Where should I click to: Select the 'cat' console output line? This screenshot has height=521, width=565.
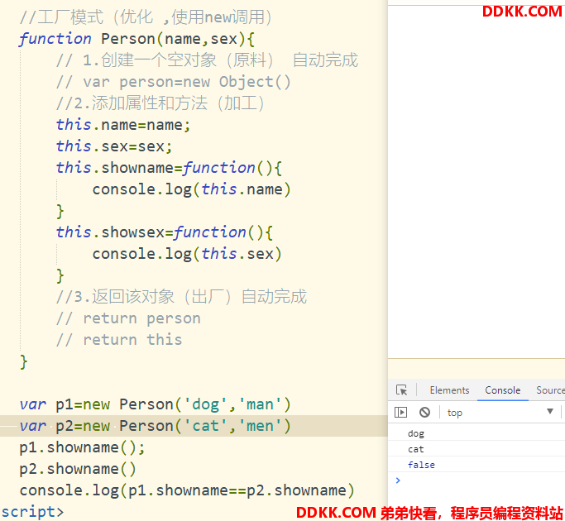(x=416, y=449)
